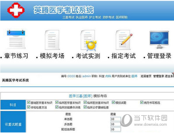
Task: Click the 0000 number value
Action: 71,76
